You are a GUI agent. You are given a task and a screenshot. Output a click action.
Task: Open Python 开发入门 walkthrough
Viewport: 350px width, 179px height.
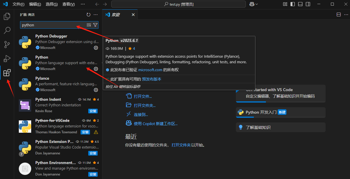pos(281,112)
